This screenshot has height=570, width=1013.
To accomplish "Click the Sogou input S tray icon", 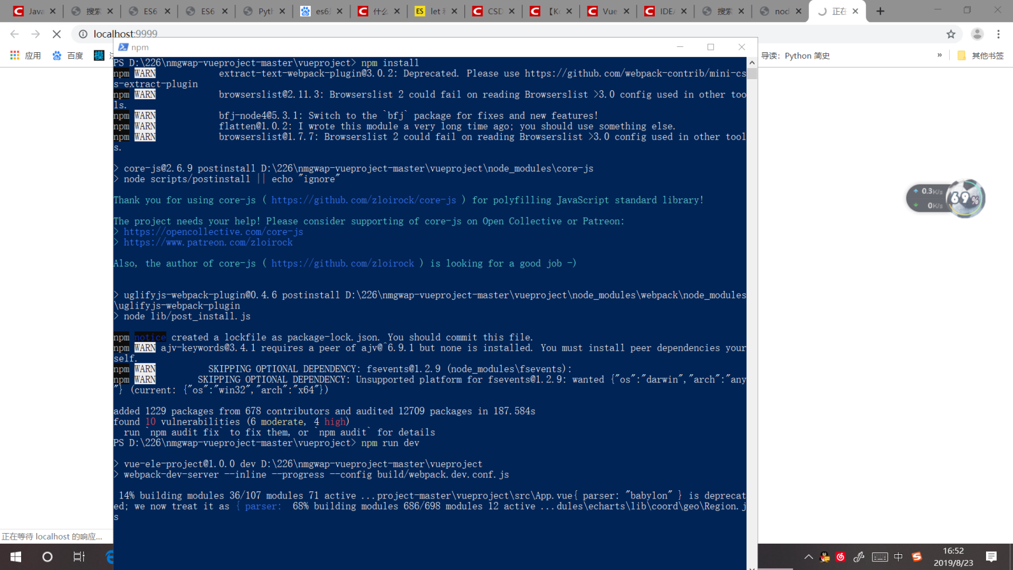I will [917, 557].
